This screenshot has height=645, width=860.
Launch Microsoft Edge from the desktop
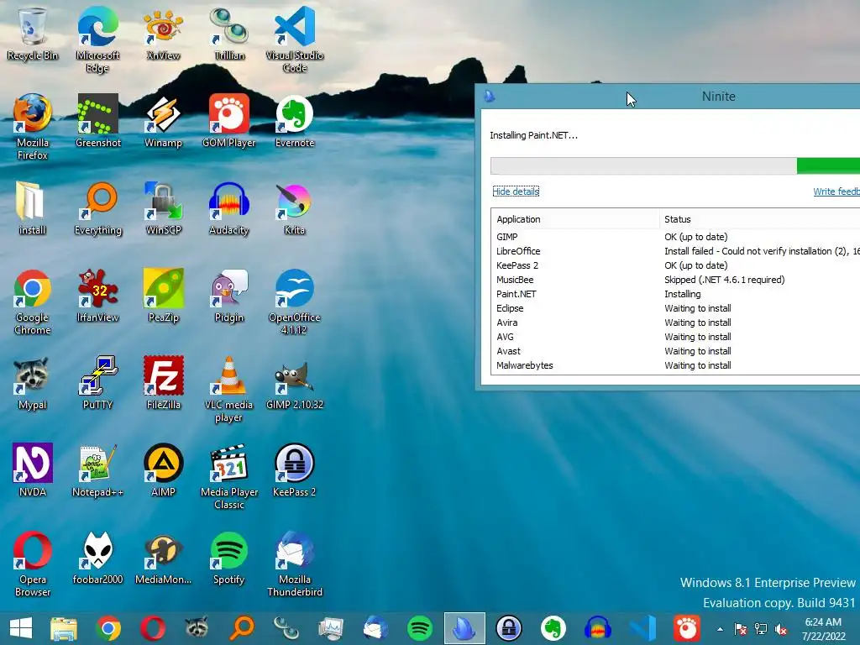(x=97, y=39)
